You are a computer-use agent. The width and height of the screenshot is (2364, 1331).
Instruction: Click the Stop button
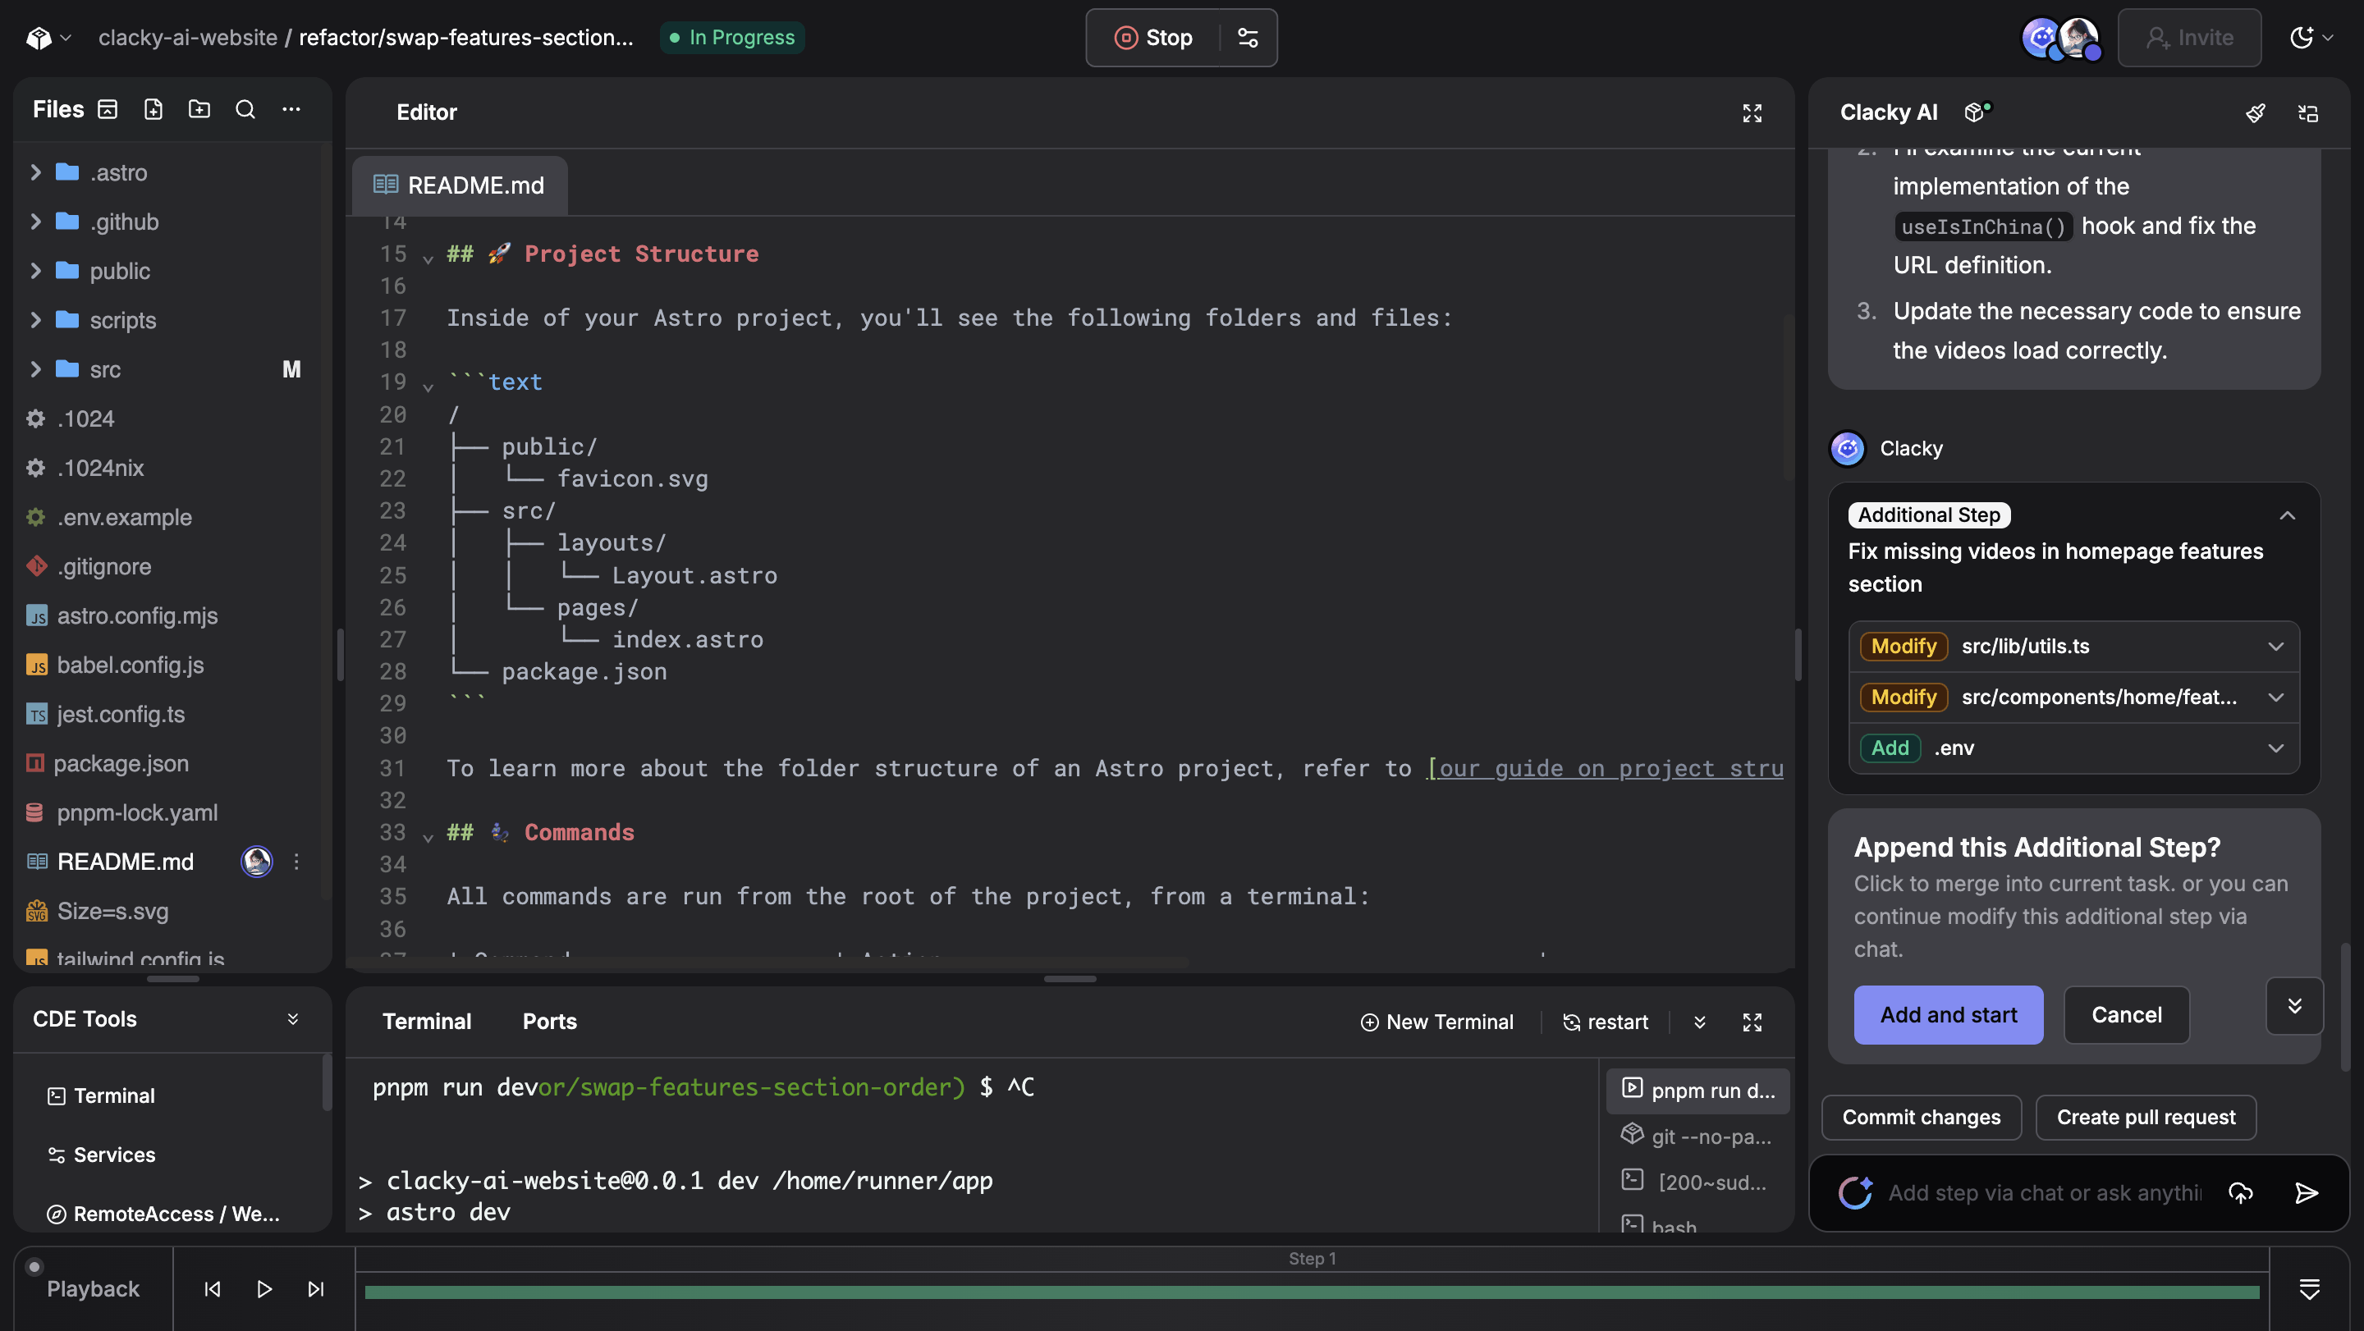pyautogui.click(x=1153, y=38)
